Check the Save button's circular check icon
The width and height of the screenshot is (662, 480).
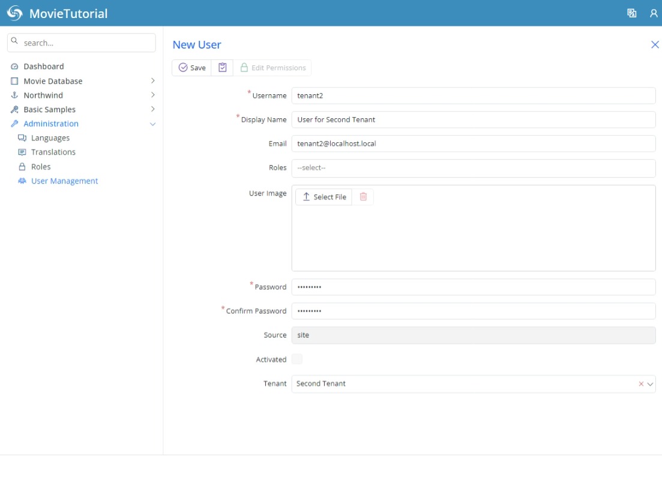(x=183, y=67)
